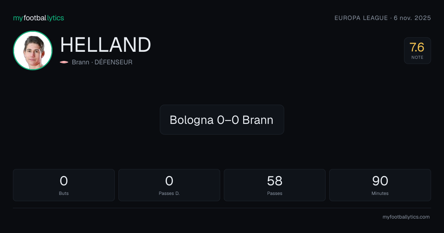Select the Passes D. stat card

[x=169, y=185]
